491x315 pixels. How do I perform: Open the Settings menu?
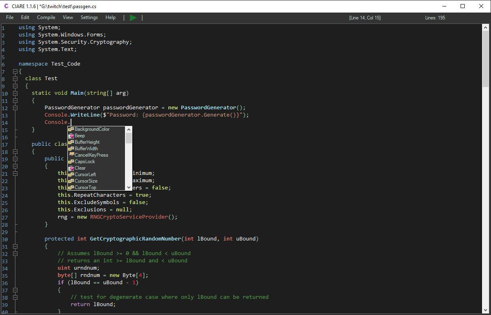coord(89,17)
